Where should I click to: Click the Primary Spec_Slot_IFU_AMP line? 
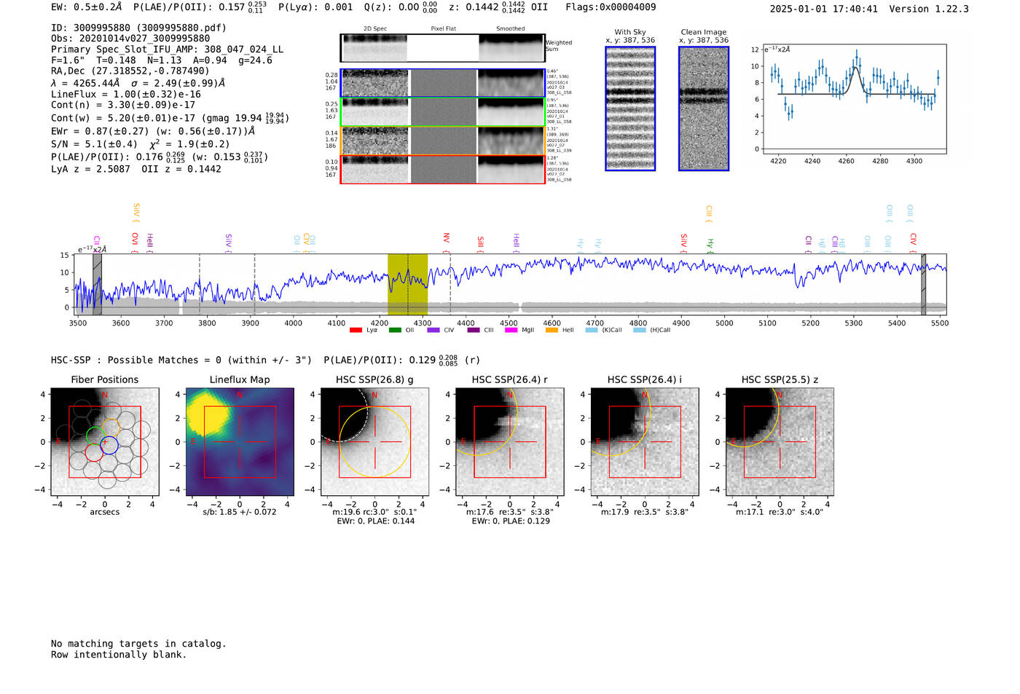pyautogui.click(x=168, y=50)
